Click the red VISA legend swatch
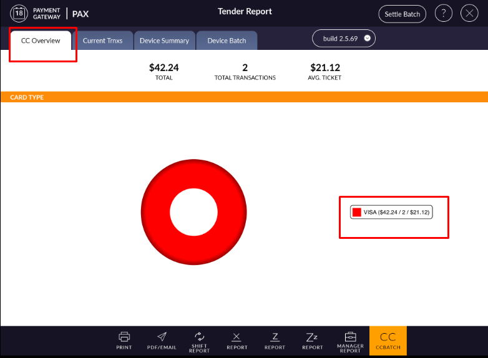The width and height of the screenshot is (488, 358). click(x=357, y=213)
